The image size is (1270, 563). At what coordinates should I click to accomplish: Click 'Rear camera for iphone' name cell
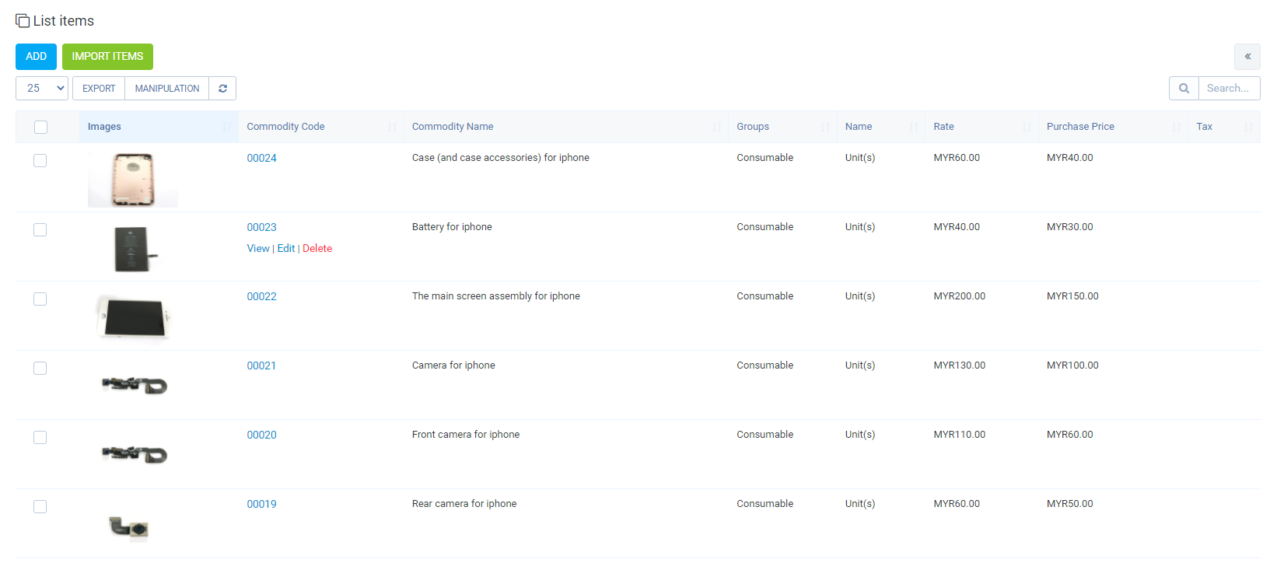coord(464,504)
